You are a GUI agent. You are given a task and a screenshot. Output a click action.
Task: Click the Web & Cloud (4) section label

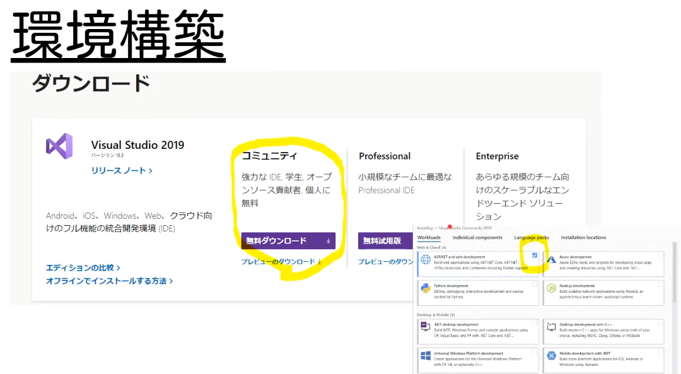[x=431, y=248]
